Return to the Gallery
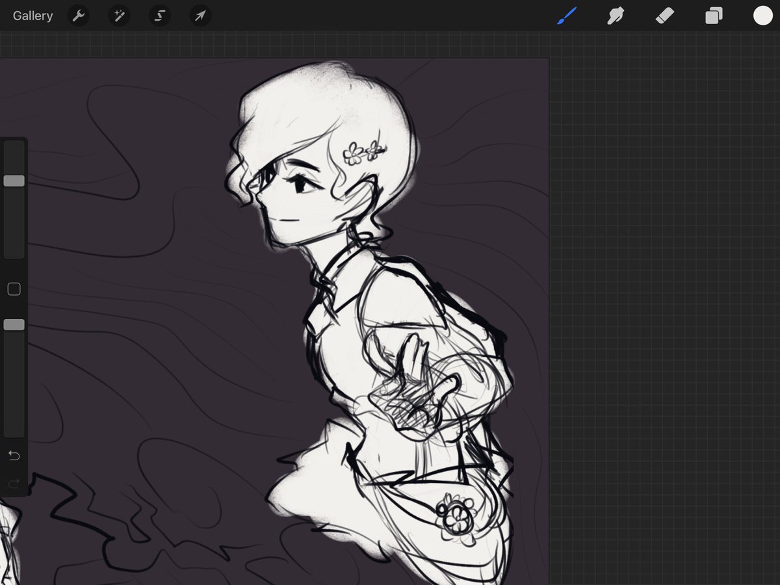 point(32,16)
